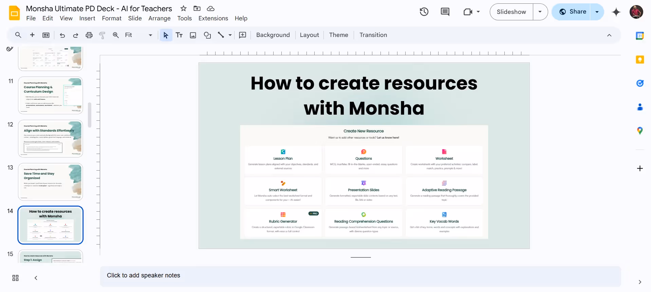Click to add speaker notes field
Viewport: 651px width, 292px height.
tap(360, 276)
